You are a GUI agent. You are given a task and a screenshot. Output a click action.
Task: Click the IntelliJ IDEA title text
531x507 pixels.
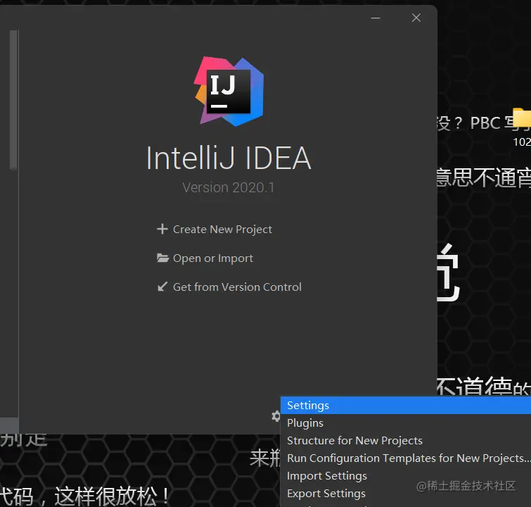click(229, 158)
